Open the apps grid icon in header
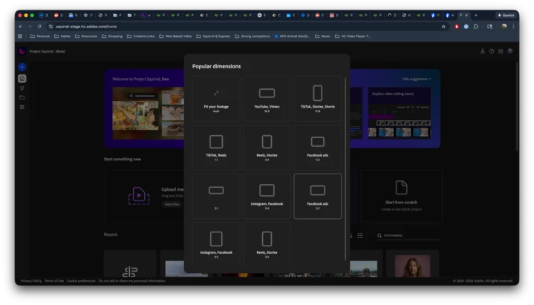The width and height of the screenshot is (534, 305). point(501,51)
